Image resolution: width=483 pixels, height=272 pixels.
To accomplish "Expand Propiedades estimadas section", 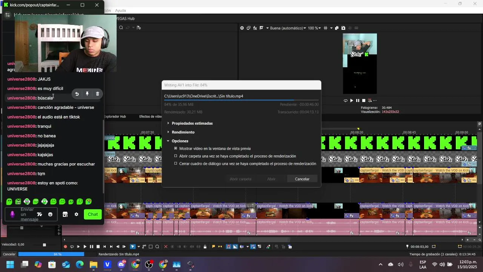I will [168, 123].
